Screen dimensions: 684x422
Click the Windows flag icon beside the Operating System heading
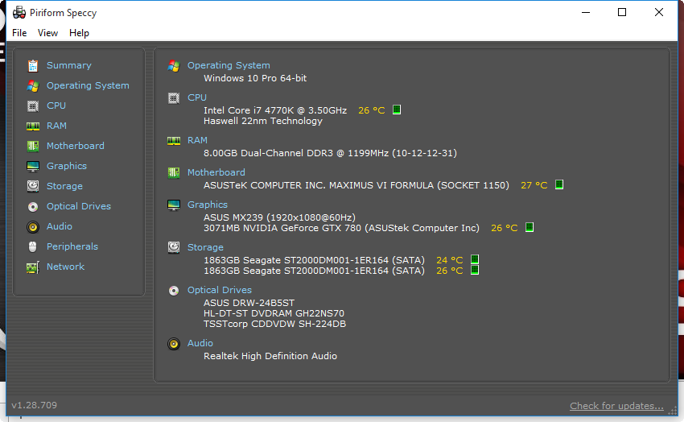tap(174, 65)
